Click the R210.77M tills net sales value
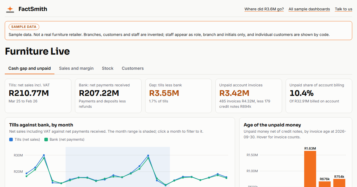357x187 pixels. [29, 93]
